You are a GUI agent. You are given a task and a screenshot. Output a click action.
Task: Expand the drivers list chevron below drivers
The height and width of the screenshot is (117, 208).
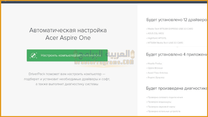[177, 47]
